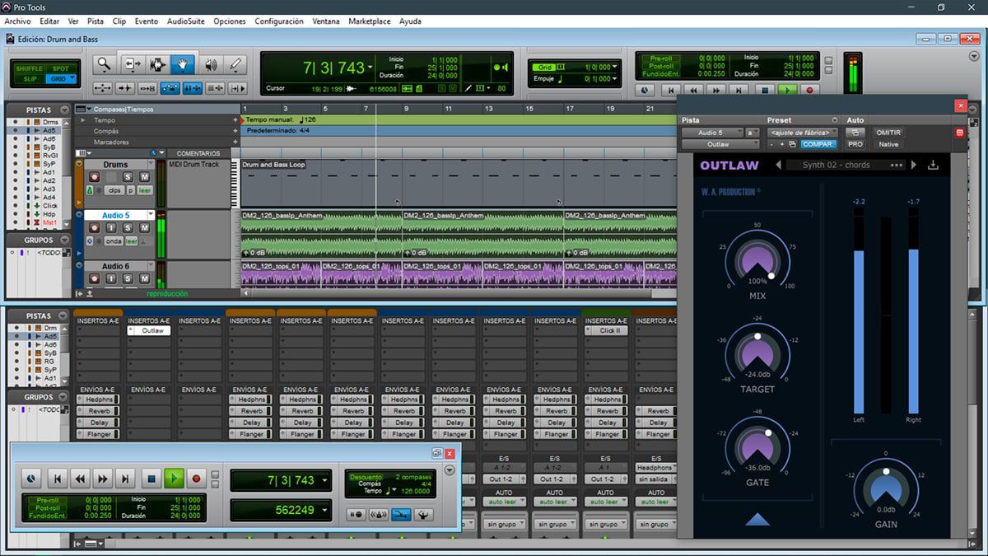This screenshot has height=556, width=988.
Task: Solo the Audio 6 track
Action: [128, 279]
